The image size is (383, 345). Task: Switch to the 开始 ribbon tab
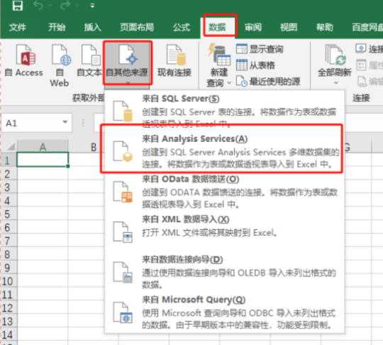[57, 27]
